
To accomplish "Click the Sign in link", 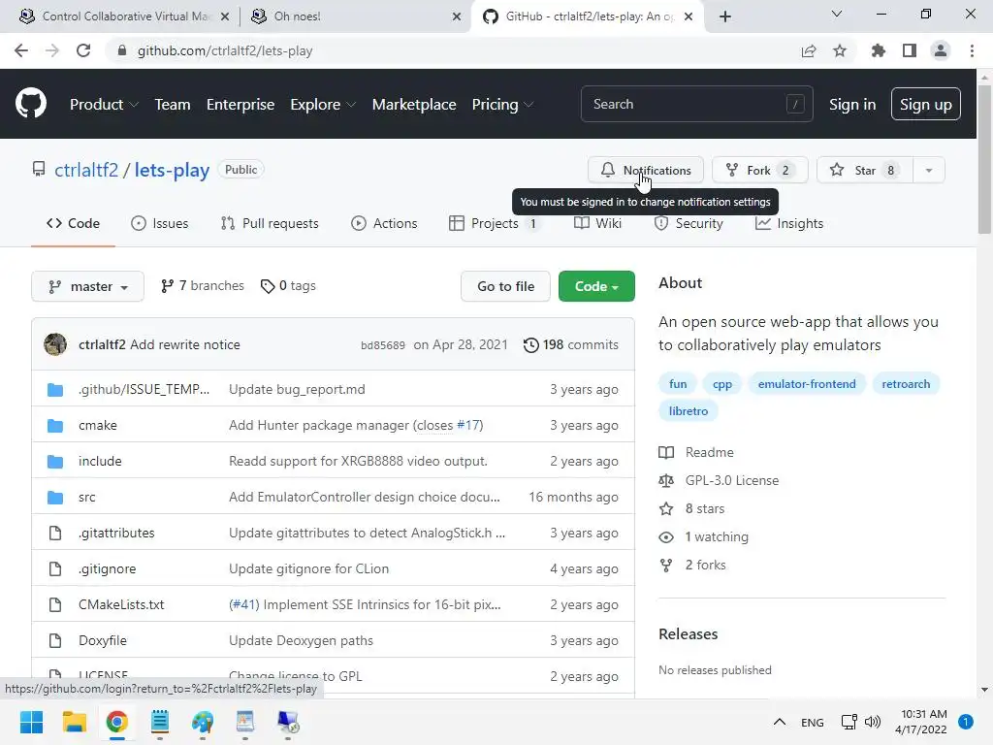I will [851, 105].
